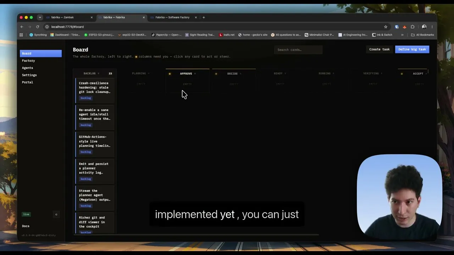Open the ESP32-S3-pinout bookmark
Screen dimensions: 454x255
tap(99, 35)
